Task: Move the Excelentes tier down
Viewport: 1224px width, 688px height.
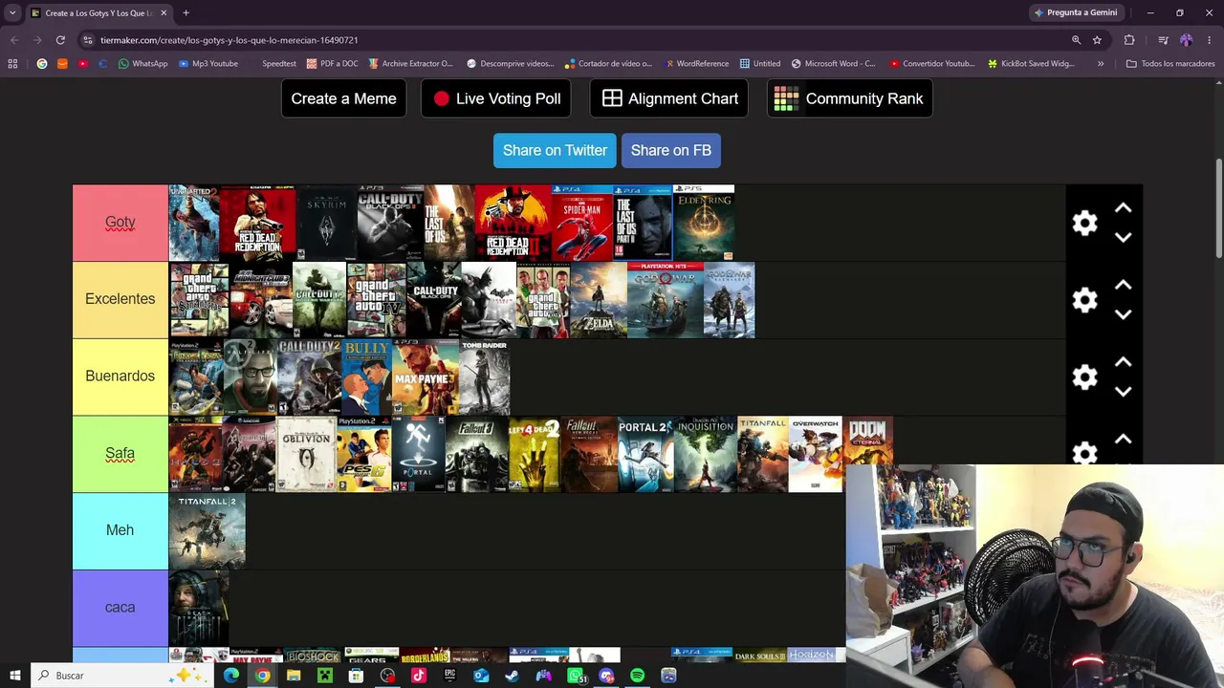Action: 1124,314
